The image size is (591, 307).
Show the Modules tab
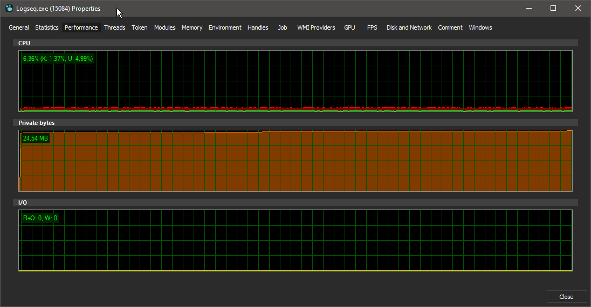[164, 27]
